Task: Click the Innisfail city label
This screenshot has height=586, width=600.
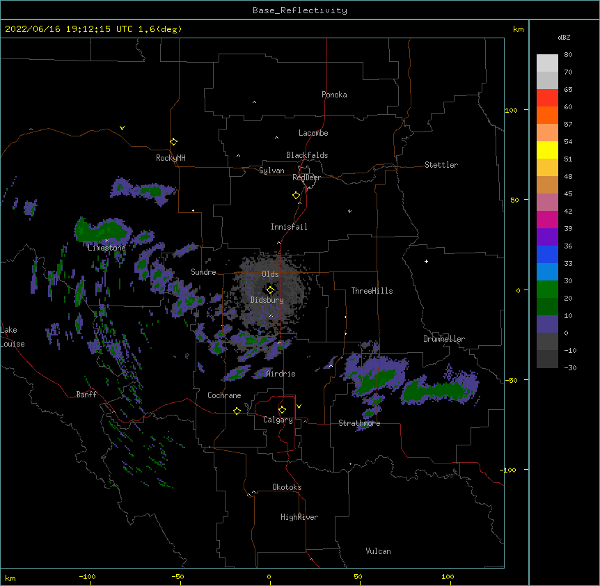Action: click(x=289, y=227)
